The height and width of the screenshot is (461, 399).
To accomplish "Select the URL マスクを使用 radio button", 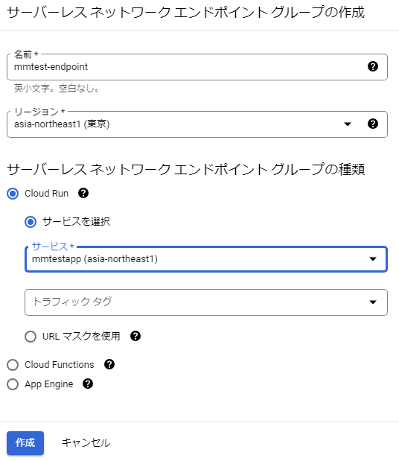I will tap(31, 337).
